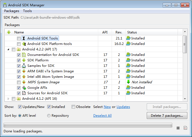Click the scrollbar down arrow in package list
Image resolution: width=192 pixels, height=137 pixels.
click(185, 99)
